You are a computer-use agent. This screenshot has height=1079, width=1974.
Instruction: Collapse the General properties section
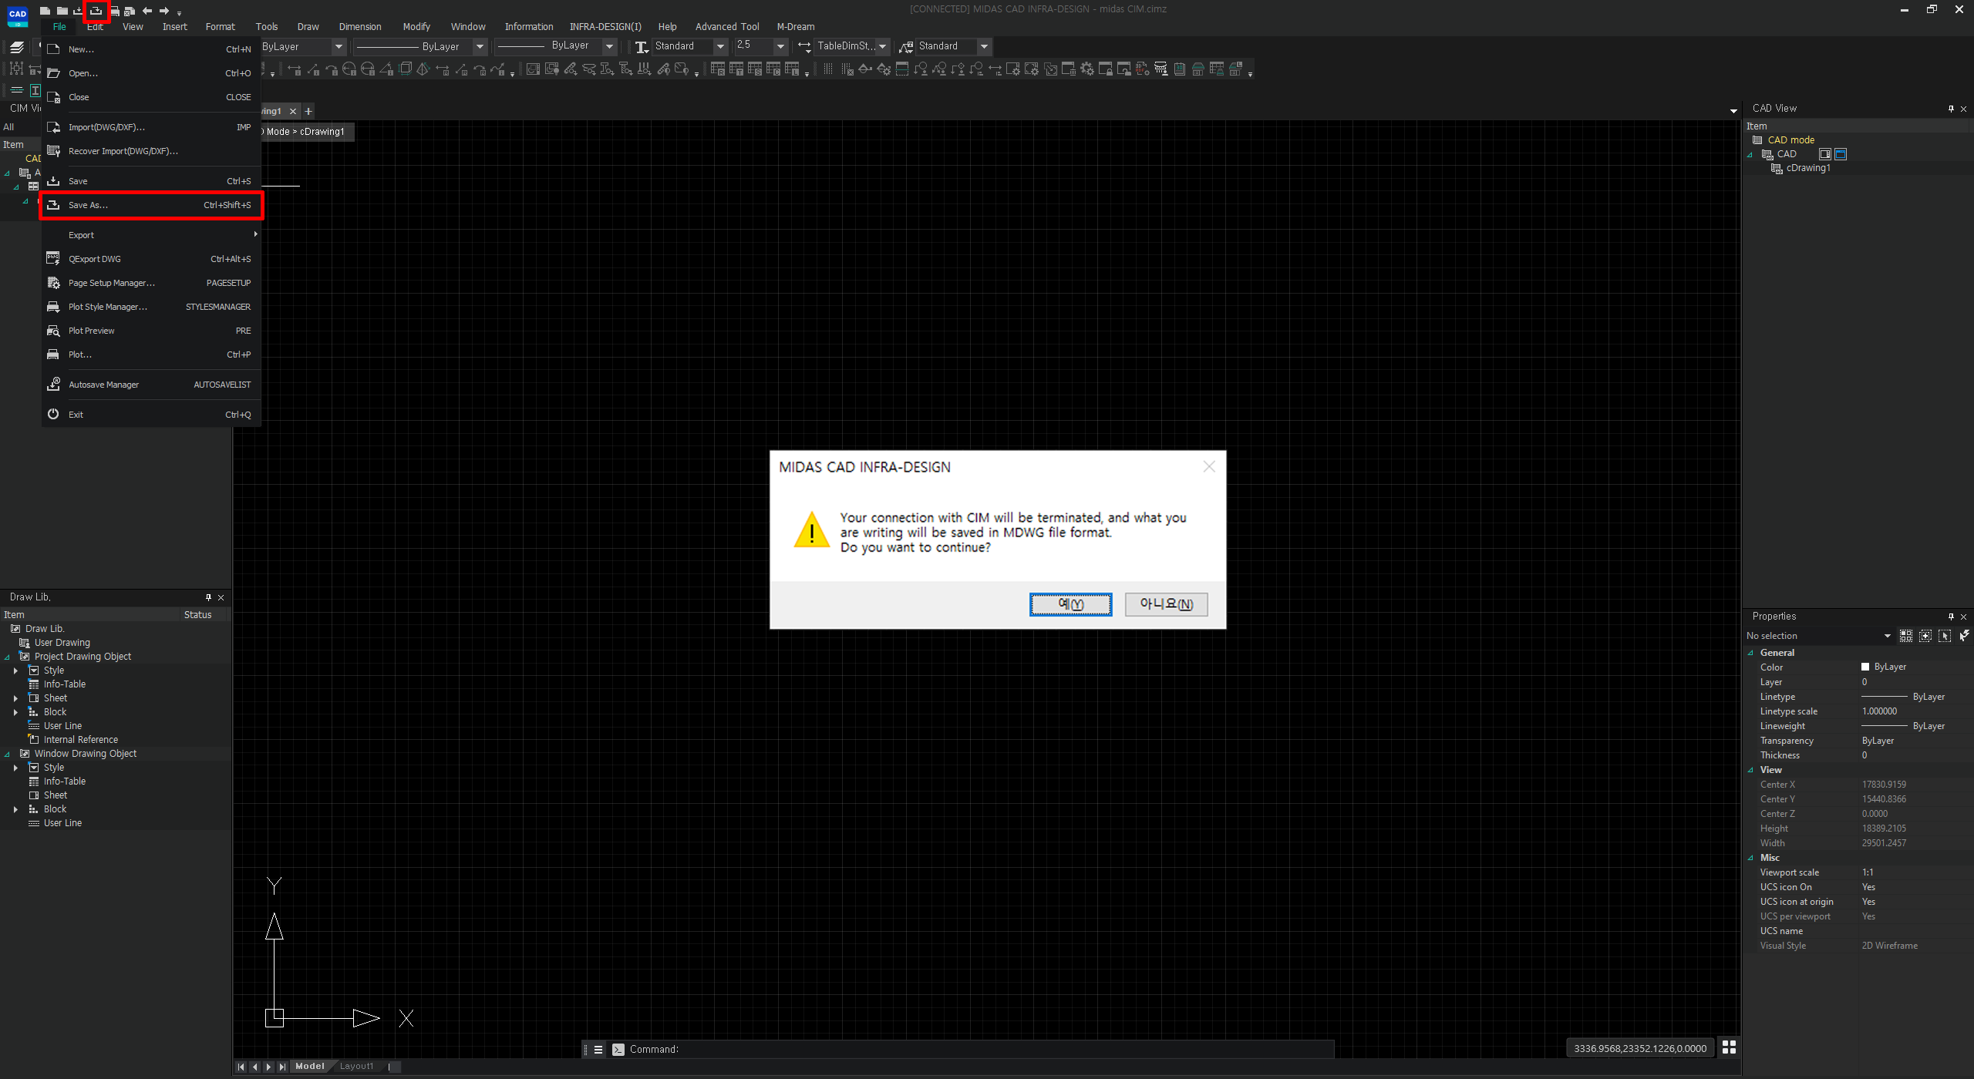point(1750,653)
